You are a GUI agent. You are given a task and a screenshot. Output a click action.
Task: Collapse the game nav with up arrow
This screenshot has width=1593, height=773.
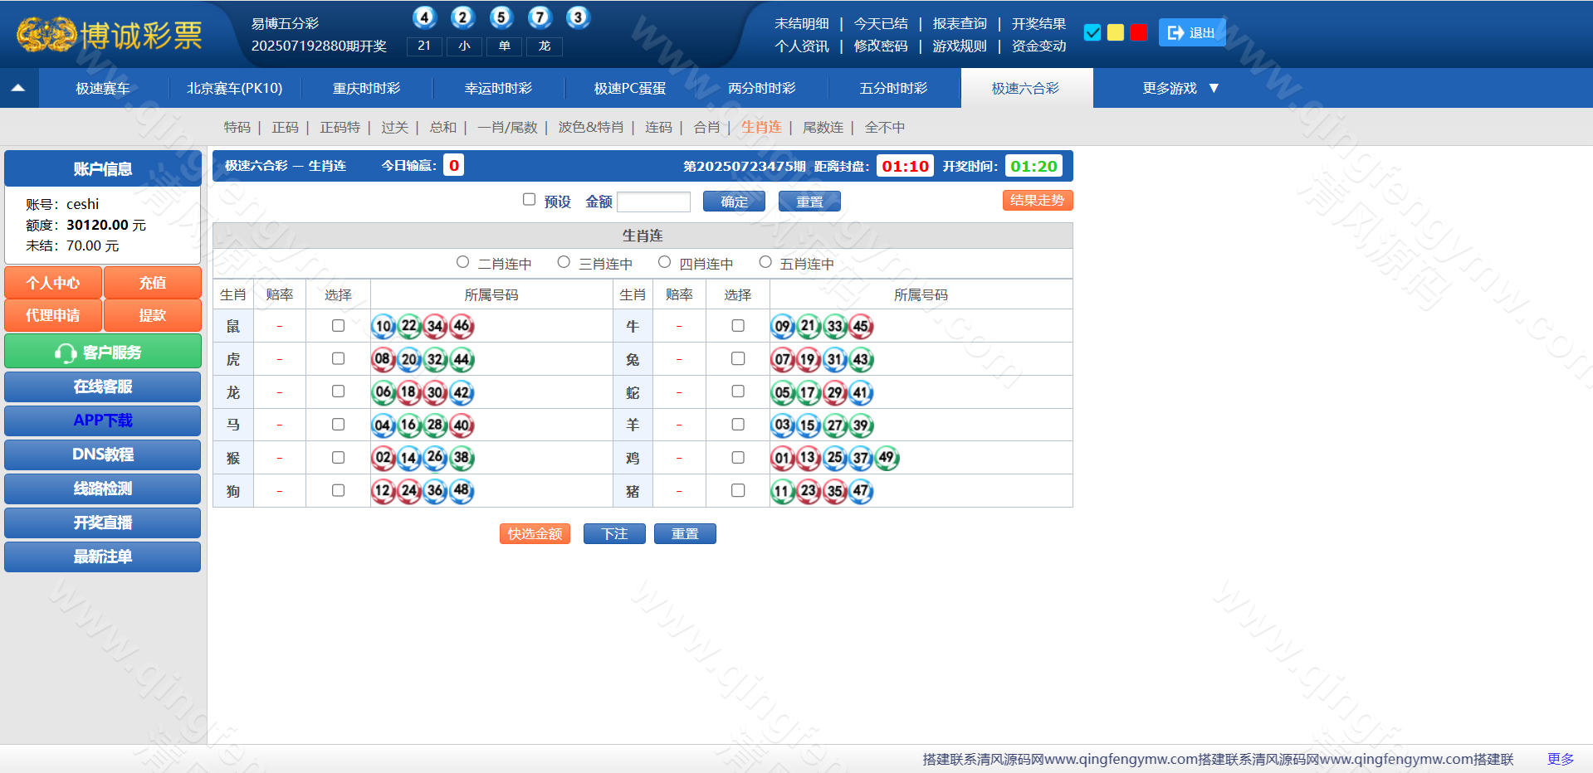[x=18, y=88]
